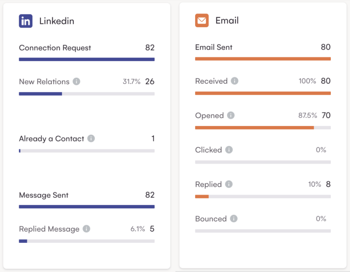Select the Connection Request stat row
This screenshot has width=350, height=272.
[x=86, y=48]
